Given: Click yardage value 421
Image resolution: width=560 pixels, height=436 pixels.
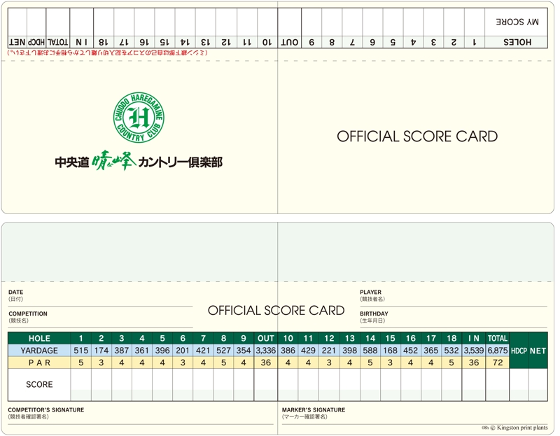Looking at the screenshot, I should pos(203,351).
